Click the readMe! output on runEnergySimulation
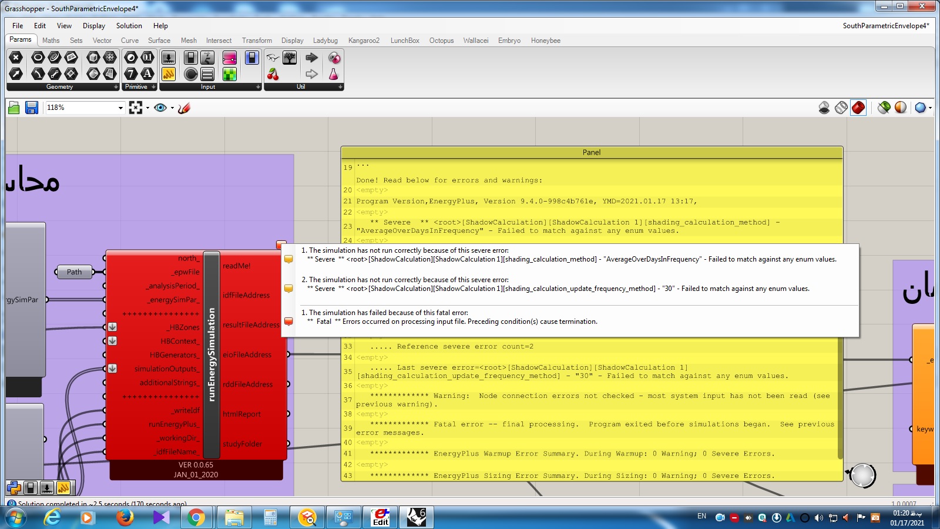940x529 pixels. tap(236, 266)
